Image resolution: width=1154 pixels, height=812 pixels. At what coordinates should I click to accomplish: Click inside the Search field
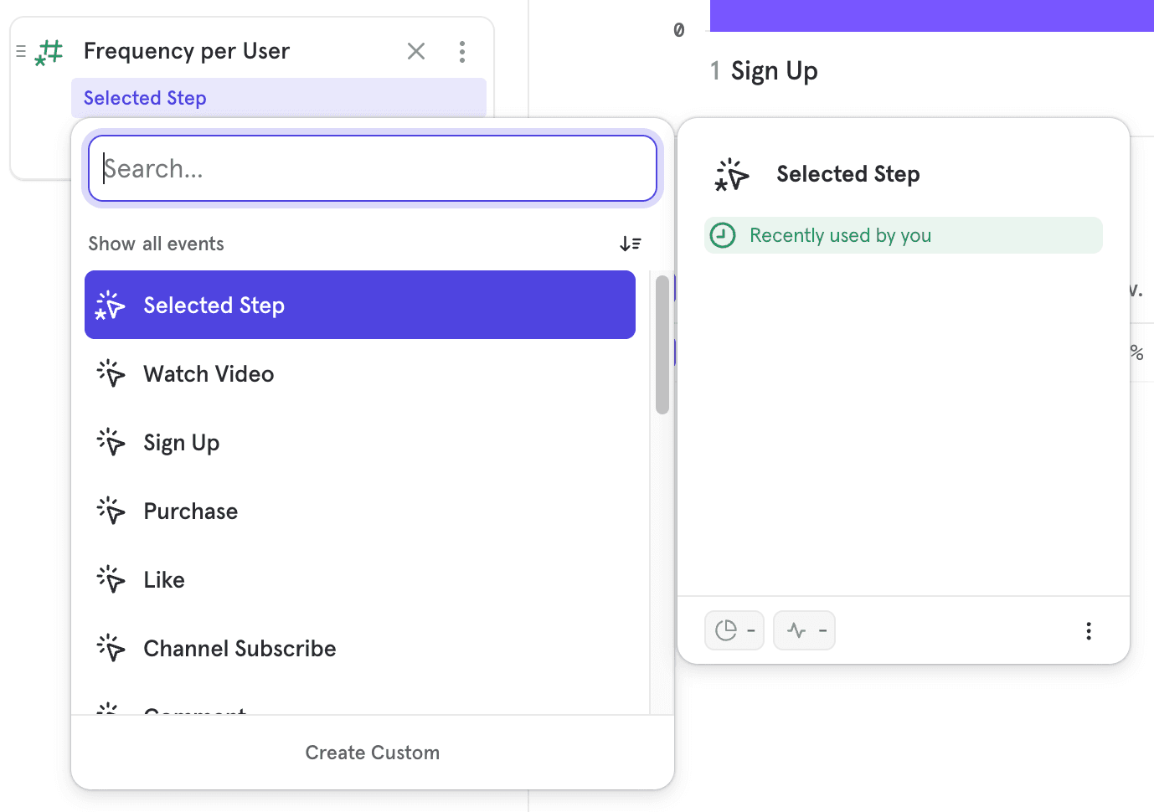click(372, 168)
